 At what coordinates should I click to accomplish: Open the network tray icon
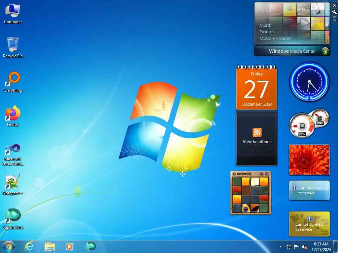(288, 247)
